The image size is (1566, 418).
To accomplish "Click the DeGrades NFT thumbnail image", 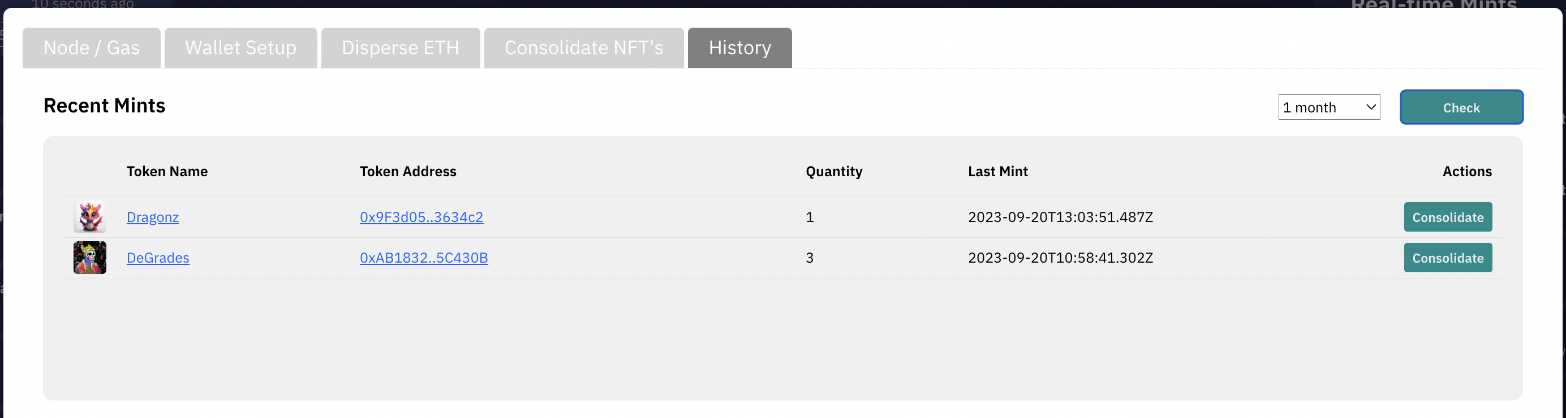I will point(90,258).
